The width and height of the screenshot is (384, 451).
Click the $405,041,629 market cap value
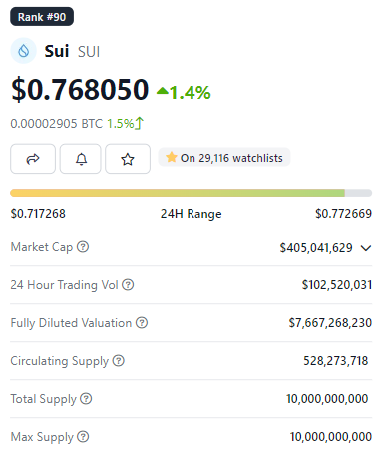click(x=316, y=248)
